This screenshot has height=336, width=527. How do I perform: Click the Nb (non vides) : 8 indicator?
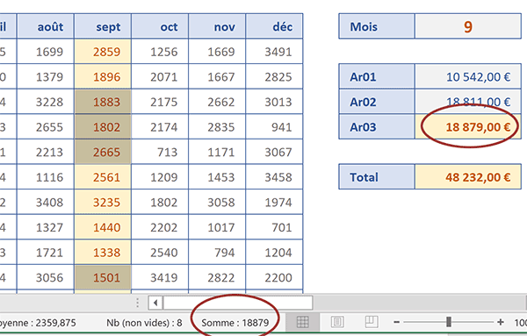click(x=144, y=323)
